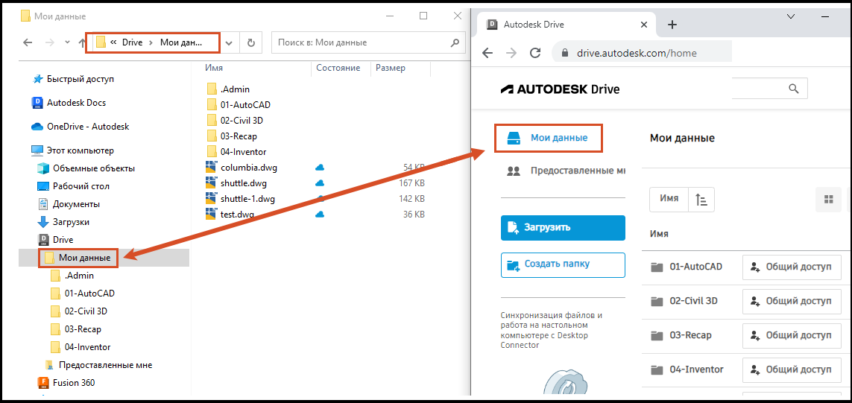Click Создать папку button
This screenshot has width=852, height=403.
[x=563, y=265]
